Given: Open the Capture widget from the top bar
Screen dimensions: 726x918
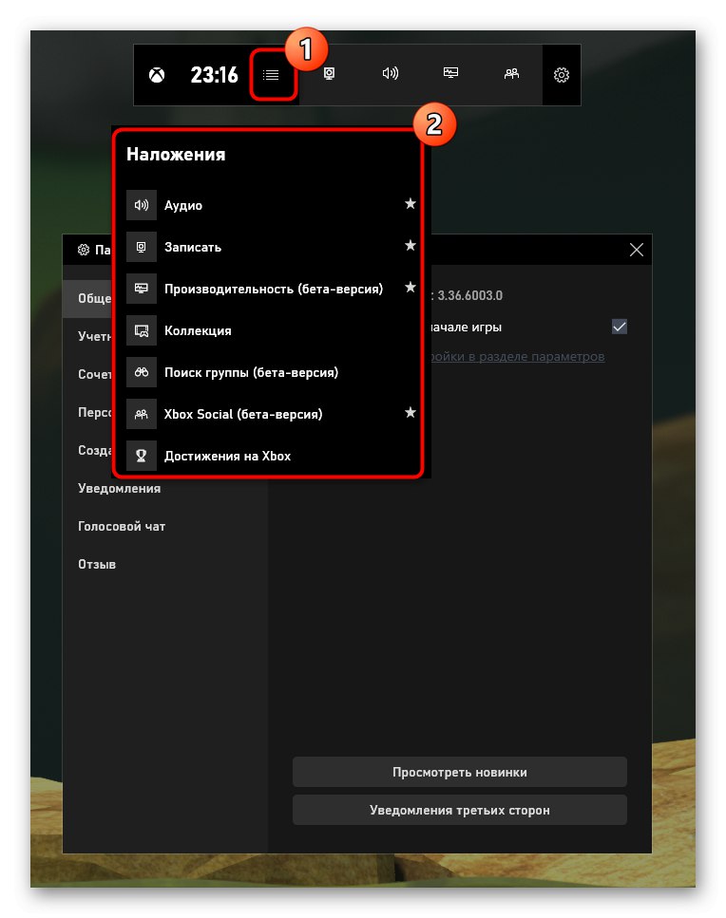Looking at the screenshot, I should [x=330, y=73].
